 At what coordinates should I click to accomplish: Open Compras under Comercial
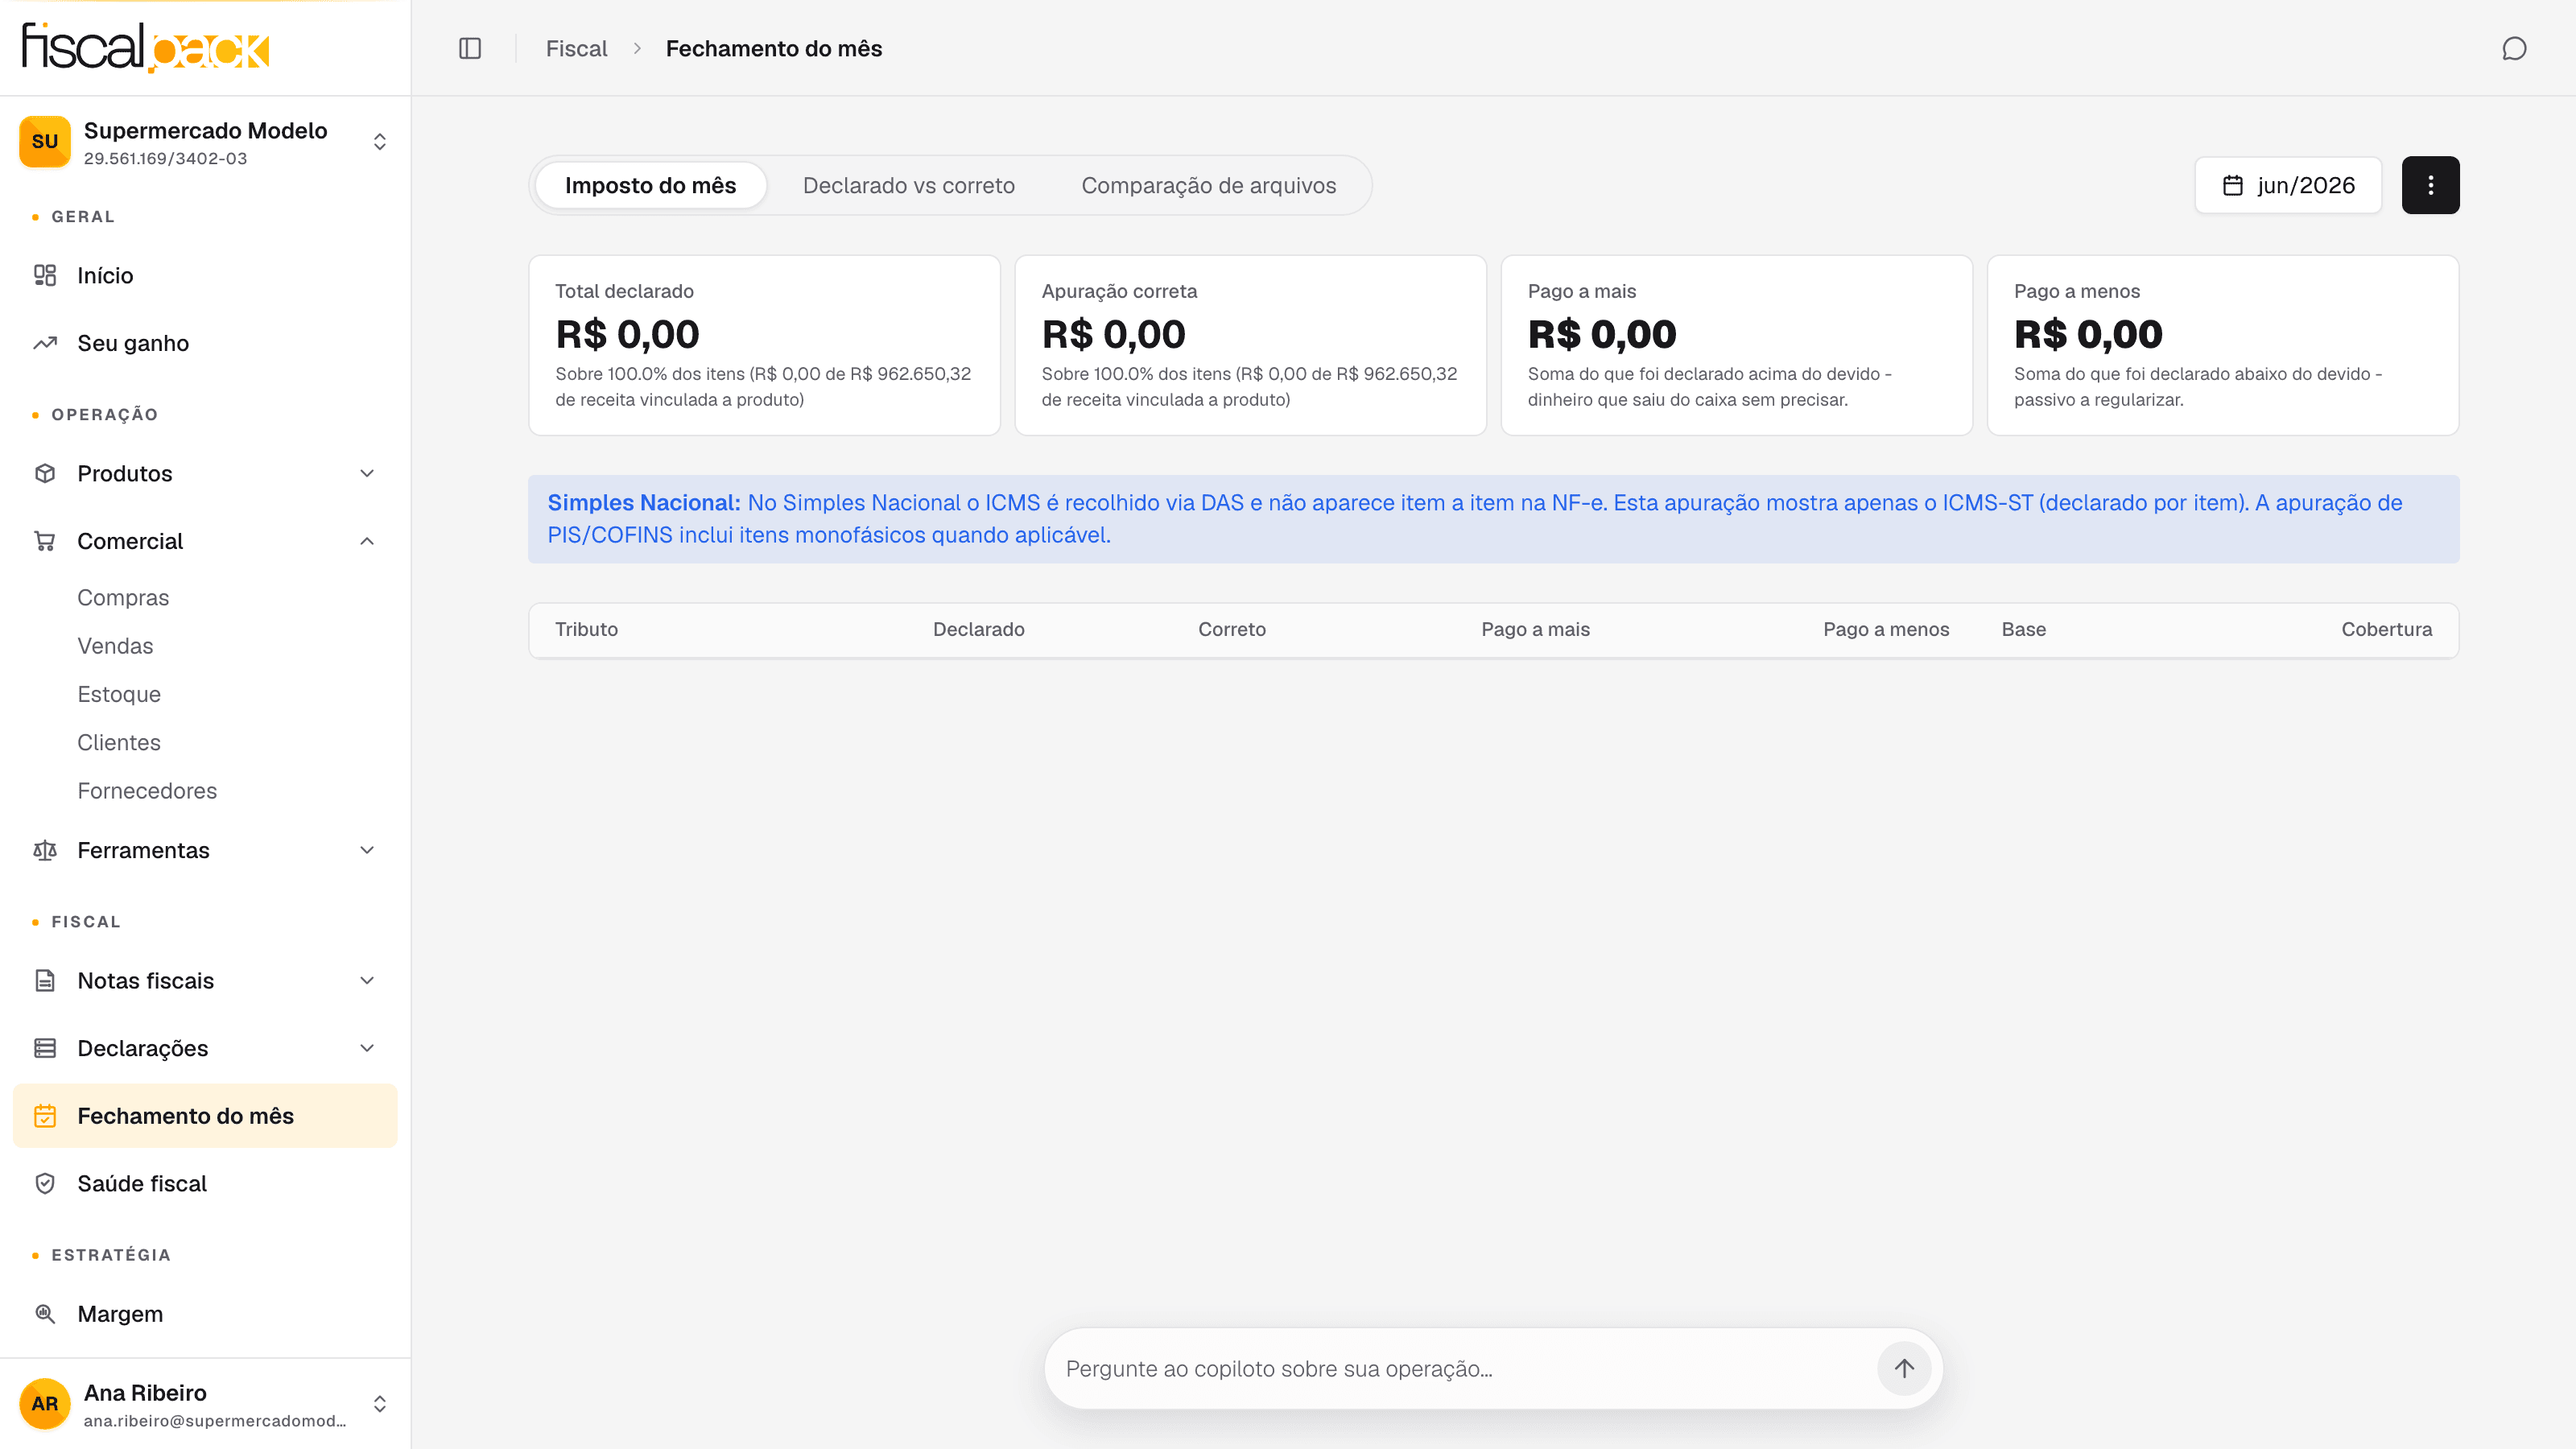(x=123, y=597)
